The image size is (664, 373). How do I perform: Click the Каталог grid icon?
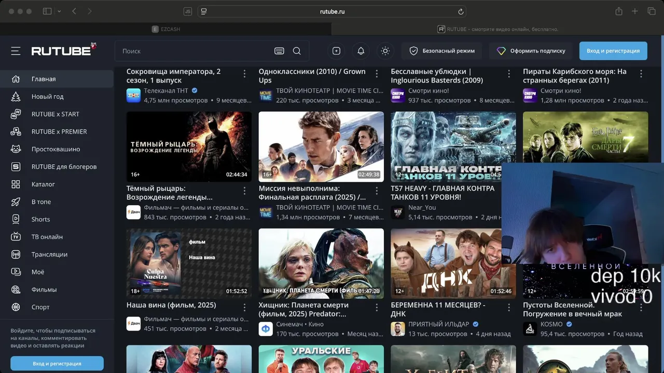pyautogui.click(x=16, y=184)
